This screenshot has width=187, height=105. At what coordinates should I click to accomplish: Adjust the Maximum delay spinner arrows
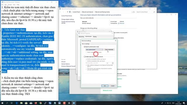point(113,63)
